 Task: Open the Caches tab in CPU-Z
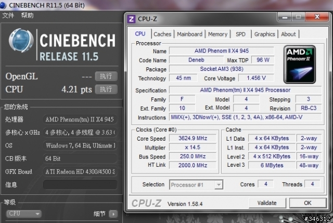click(x=162, y=34)
